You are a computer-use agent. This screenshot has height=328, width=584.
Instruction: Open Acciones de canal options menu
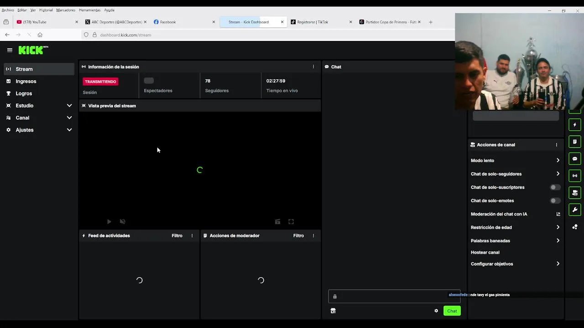click(x=557, y=145)
